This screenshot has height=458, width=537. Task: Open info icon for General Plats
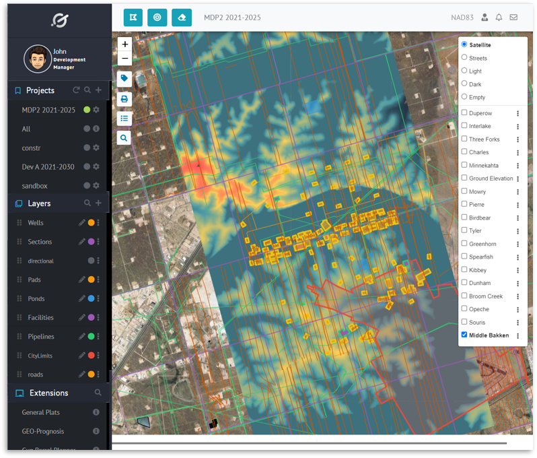pyautogui.click(x=96, y=412)
